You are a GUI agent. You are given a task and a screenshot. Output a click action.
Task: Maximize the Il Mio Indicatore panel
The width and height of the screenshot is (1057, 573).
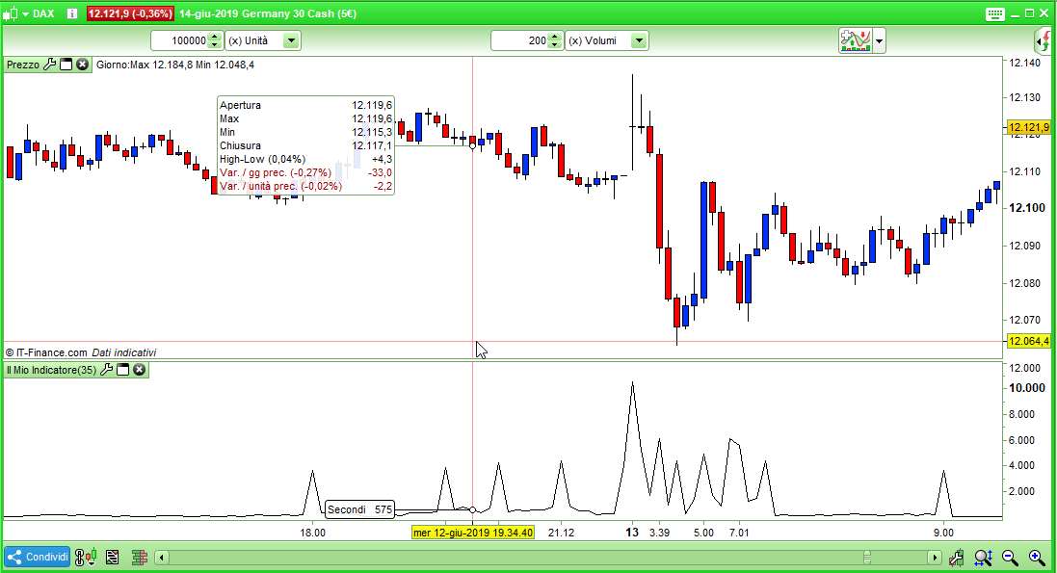122,370
